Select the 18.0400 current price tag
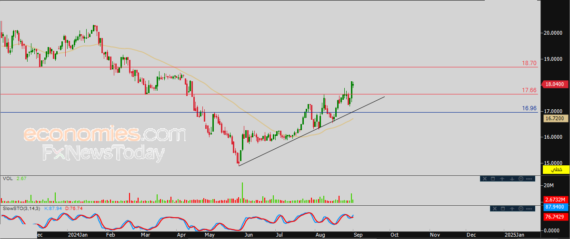 (555, 84)
